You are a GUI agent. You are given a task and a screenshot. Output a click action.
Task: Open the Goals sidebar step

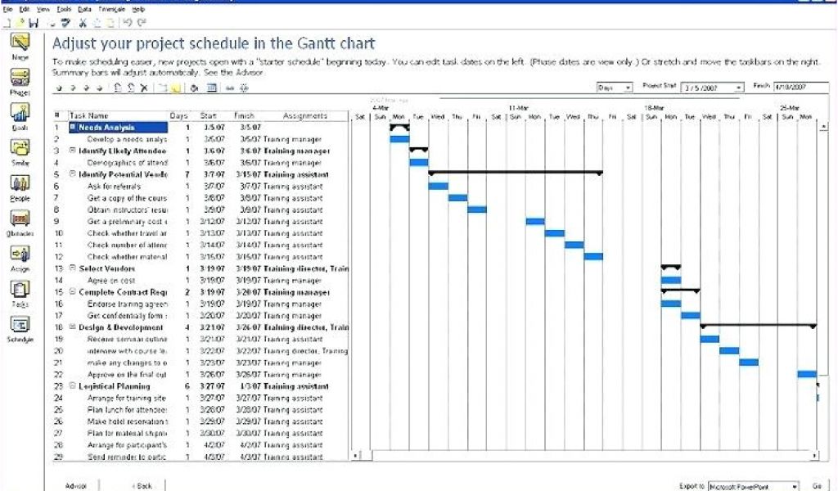[20, 114]
